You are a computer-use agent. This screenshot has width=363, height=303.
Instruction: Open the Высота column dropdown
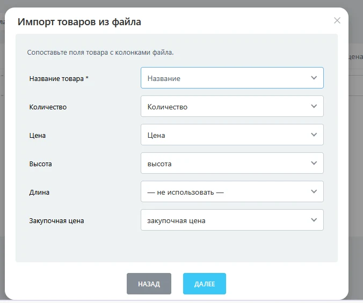click(x=232, y=163)
